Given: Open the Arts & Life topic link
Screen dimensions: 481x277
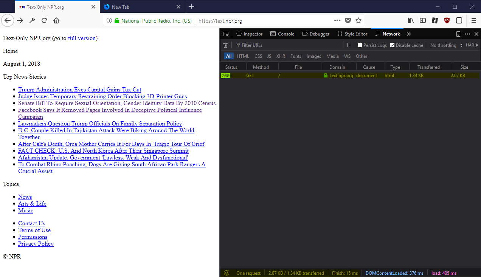Looking at the screenshot, I should point(32,204).
